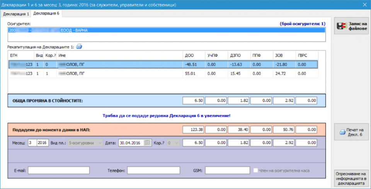Click the 2.92 field in ОБЩА ПРОМЯНА row

(x=284, y=101)
